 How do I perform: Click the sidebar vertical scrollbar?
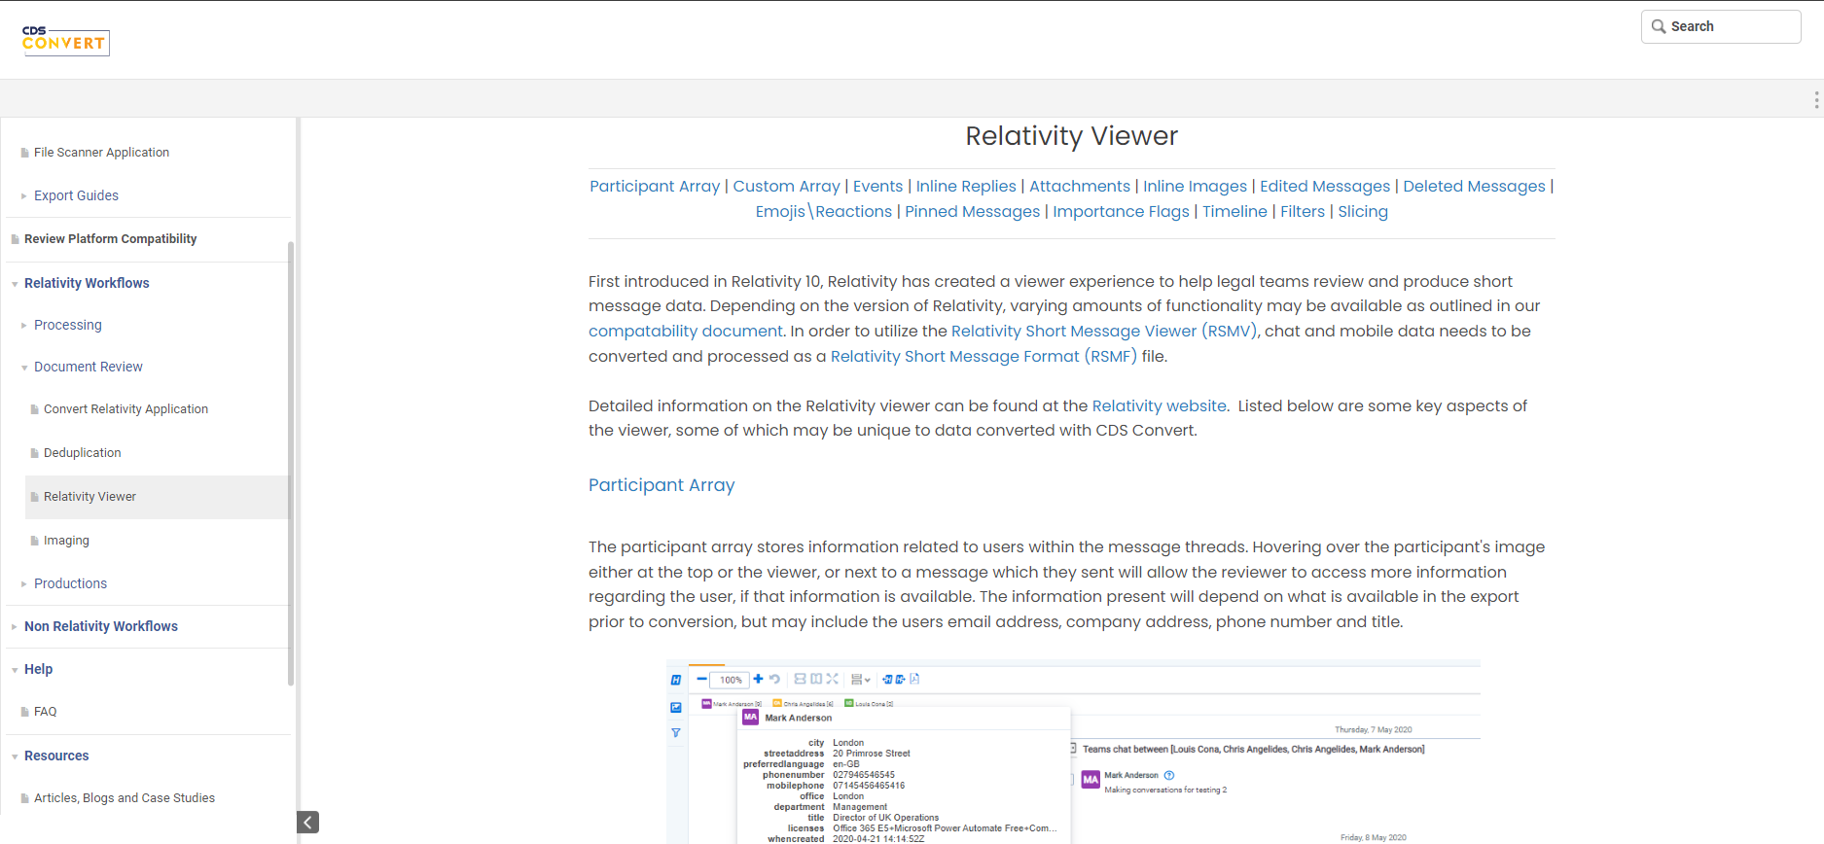[291, 464]
